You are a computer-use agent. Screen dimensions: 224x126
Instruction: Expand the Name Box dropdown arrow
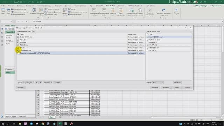pos(11,21)
